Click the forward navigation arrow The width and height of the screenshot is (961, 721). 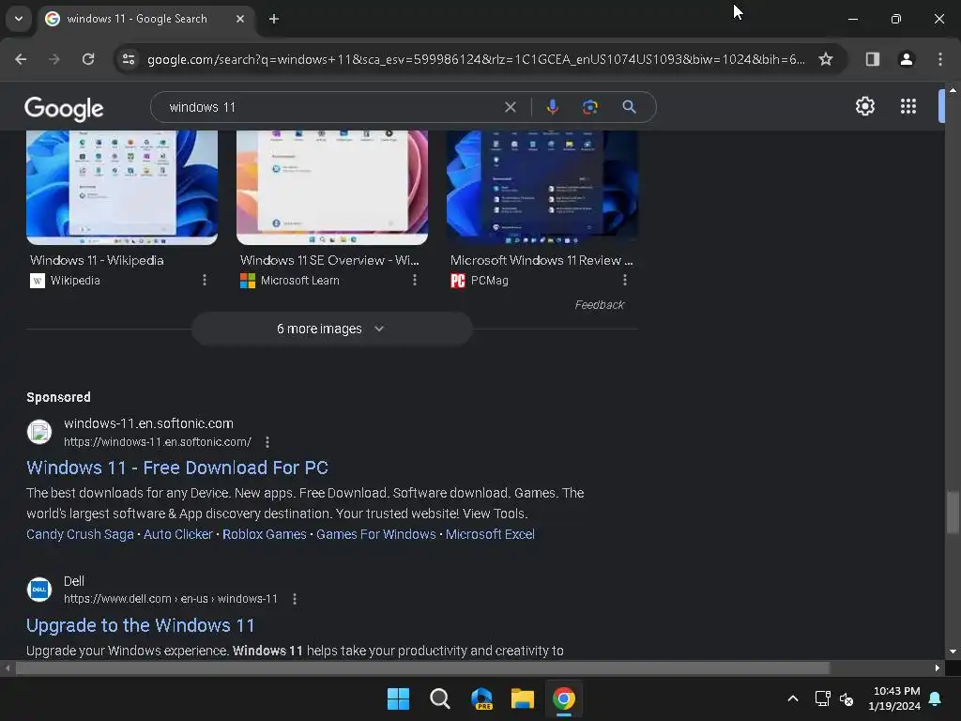[54, 59]
